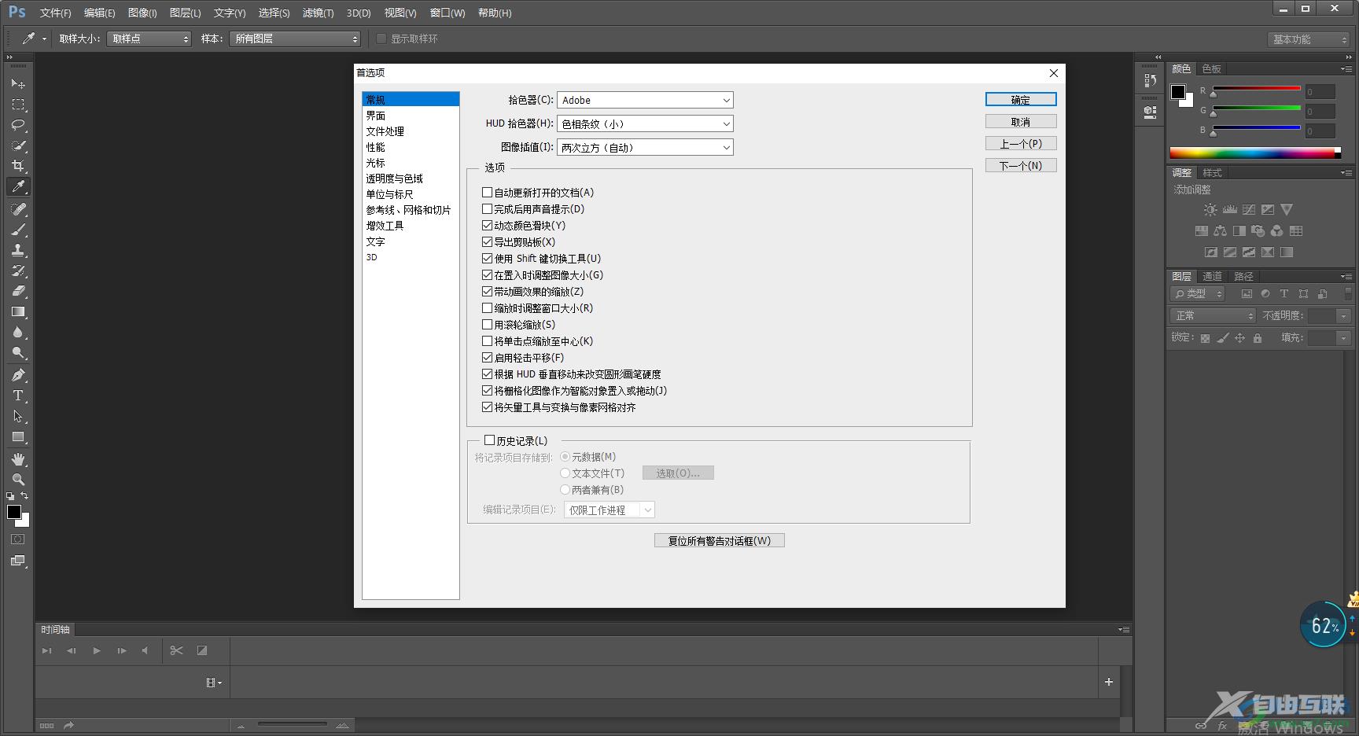Select the Rectangular Marquee tool
Image resolution: width=1359 pixels, height=736 pixels.
click(18, 104)
